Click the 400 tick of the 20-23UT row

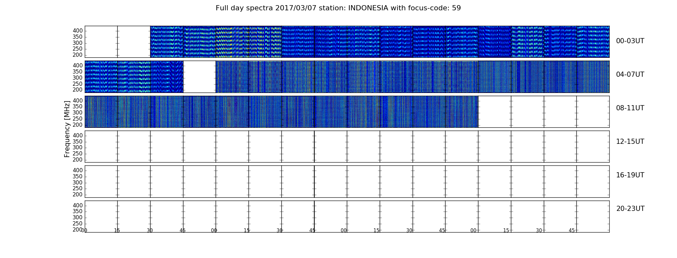point(78,205)
